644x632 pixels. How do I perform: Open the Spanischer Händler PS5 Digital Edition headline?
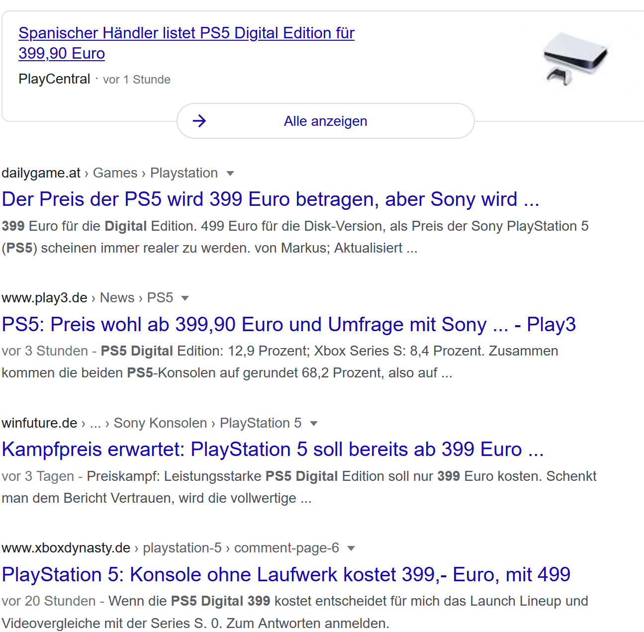(186, 43)
